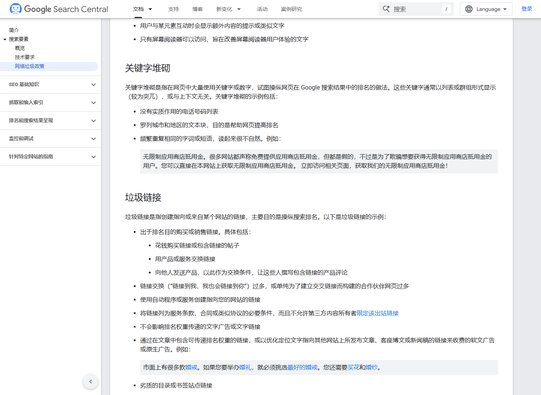The width and height of the screenshot is (541, 395).
Task: Click the 婚礼 example link
Action: (245, 368)
